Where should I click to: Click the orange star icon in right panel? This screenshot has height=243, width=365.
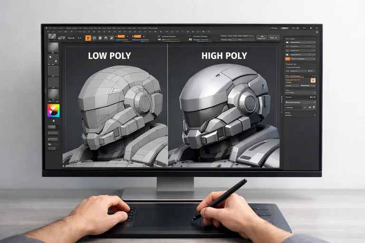click(312, 80)
